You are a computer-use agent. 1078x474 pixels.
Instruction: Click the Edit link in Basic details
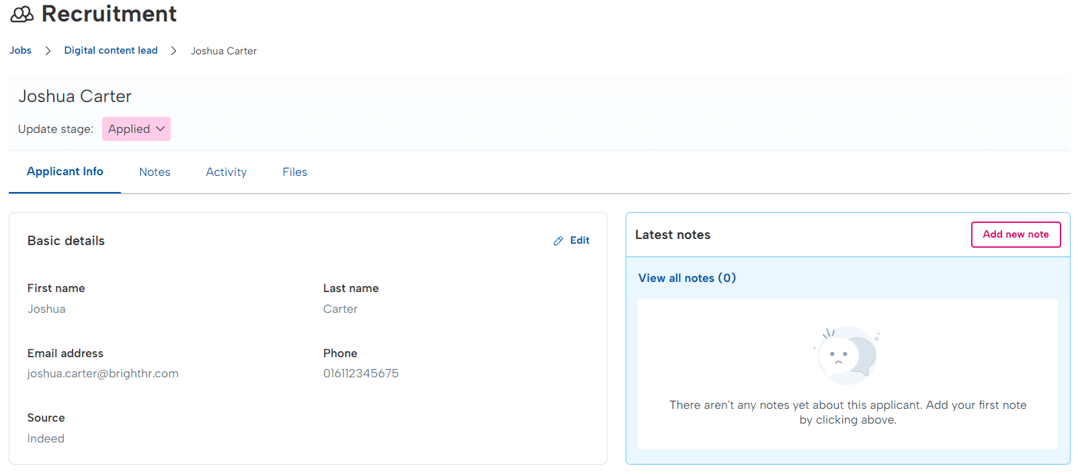click(x=579, y=240)
